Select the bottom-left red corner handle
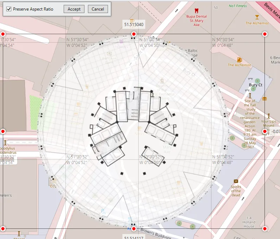The width and height of the screenshot is (280, 239). [x=3, y=229]
